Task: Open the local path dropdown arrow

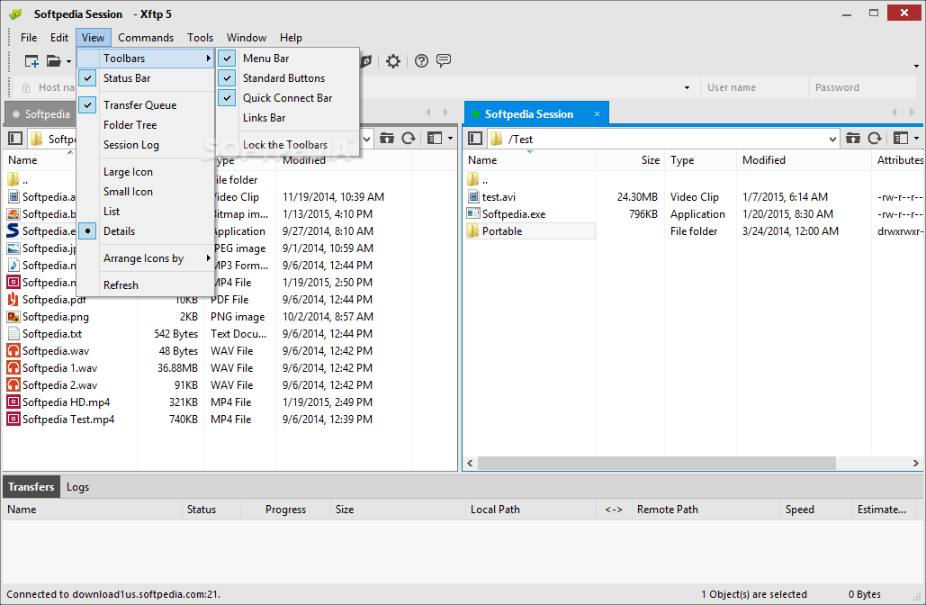Action: pos(367,139)
